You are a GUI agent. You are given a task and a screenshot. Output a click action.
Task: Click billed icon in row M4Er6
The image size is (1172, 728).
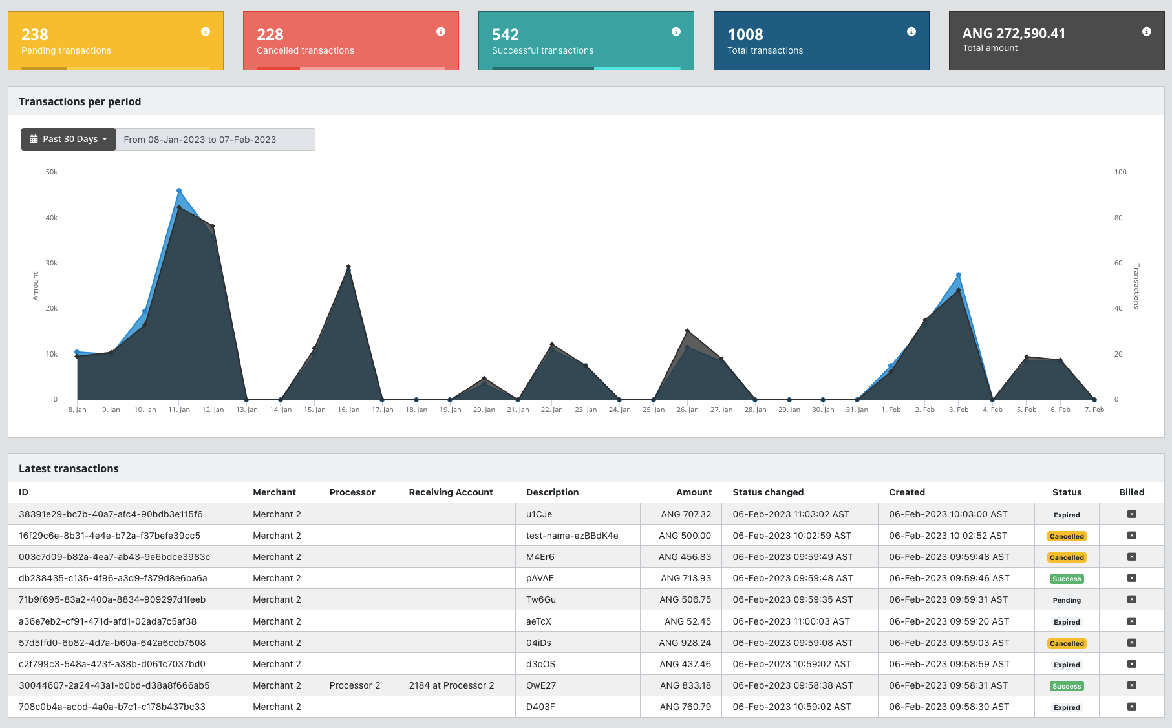click(1132, 557)
